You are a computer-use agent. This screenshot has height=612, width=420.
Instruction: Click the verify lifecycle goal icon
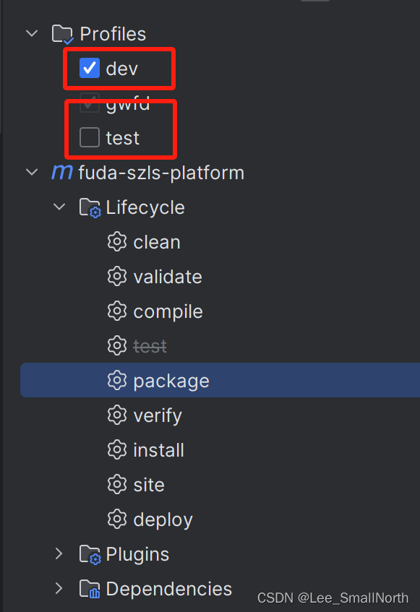(x=117, y=415)
